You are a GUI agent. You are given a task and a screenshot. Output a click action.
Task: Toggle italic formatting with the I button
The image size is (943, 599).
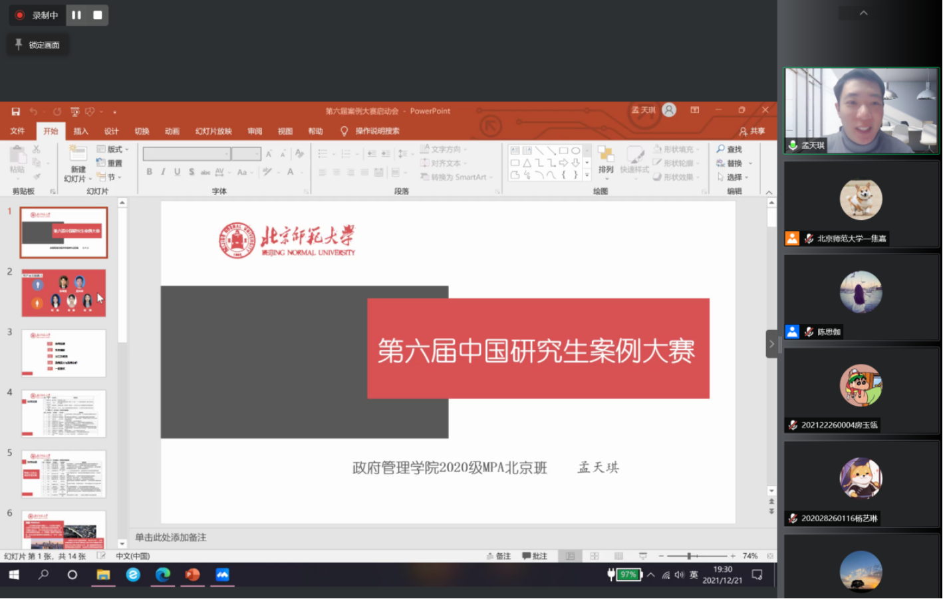[163, 172]
